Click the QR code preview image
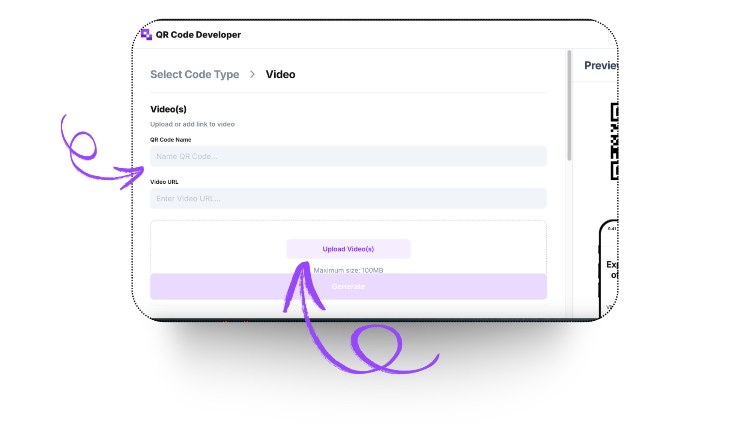This screenshot has height=422, width=750. click(614, 141)
